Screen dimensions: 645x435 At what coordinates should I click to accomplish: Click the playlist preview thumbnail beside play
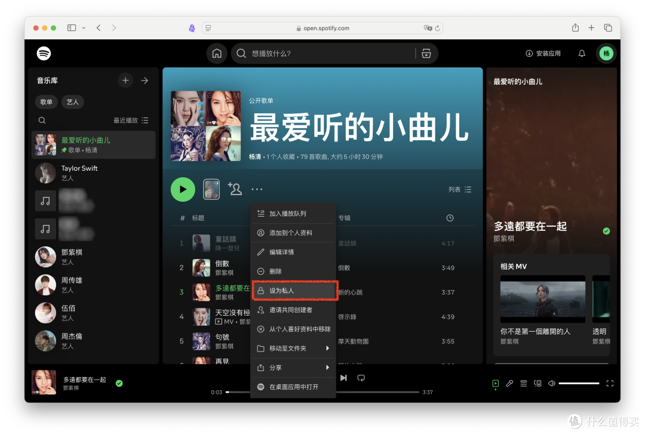coord(211,190)
